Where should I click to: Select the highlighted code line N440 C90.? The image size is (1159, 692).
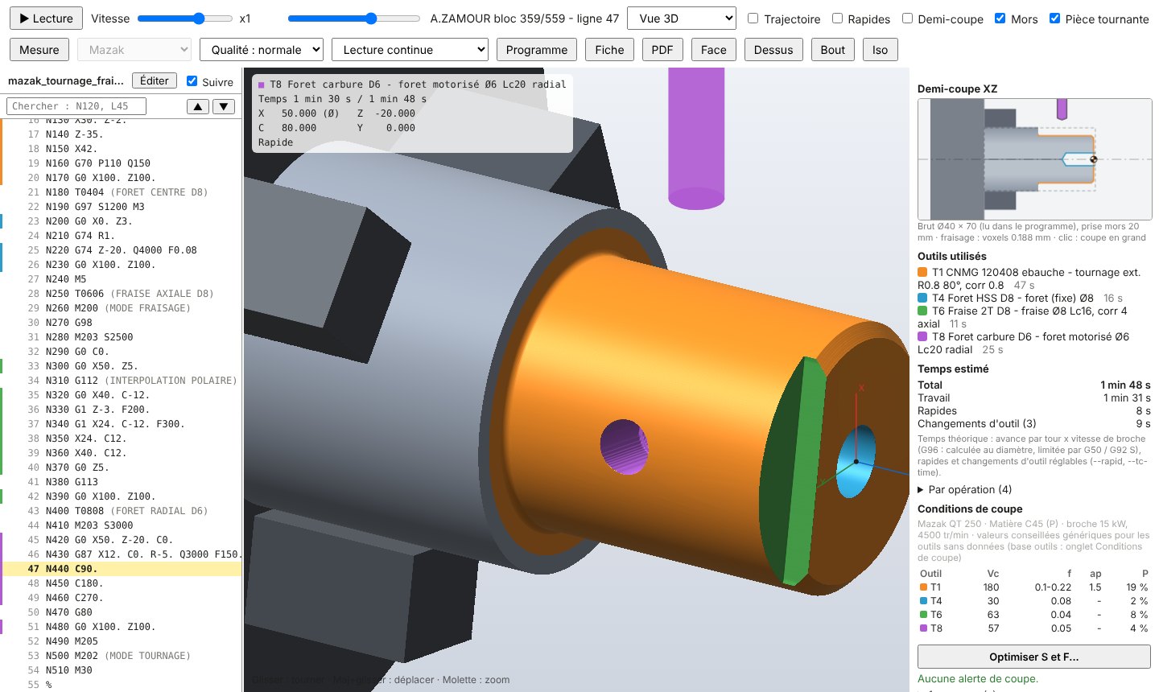121,569
